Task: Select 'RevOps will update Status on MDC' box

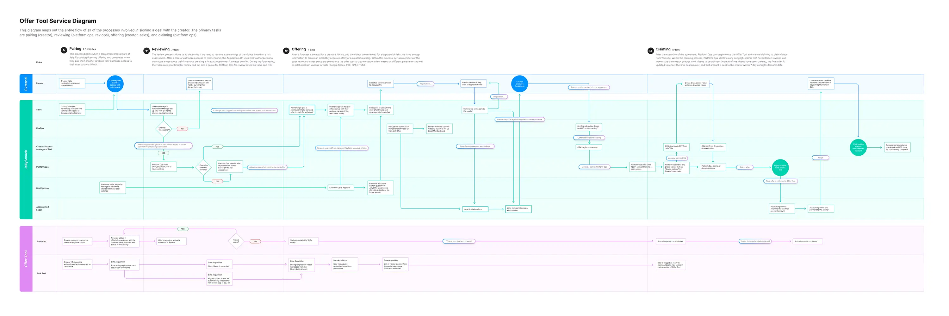Action: click(x=589, y=127)
